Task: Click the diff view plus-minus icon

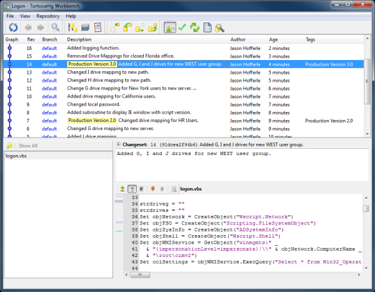Action: [x=122, y=189]
